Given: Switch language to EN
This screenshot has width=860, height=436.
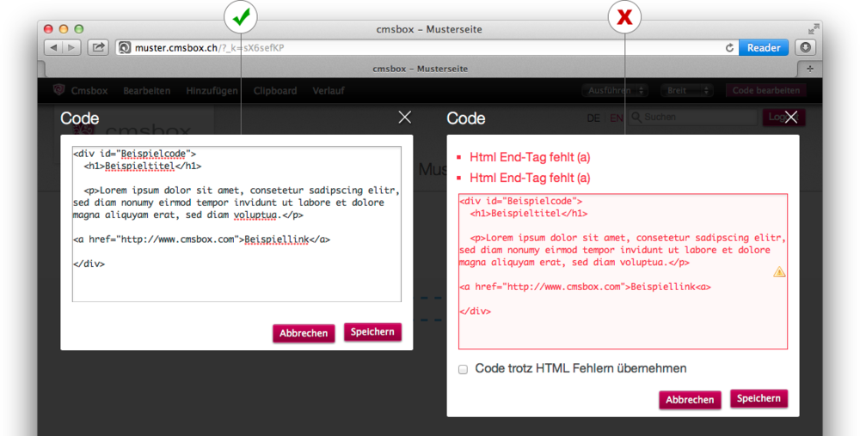Looking at the screenshot, I should tap(616, 118).
